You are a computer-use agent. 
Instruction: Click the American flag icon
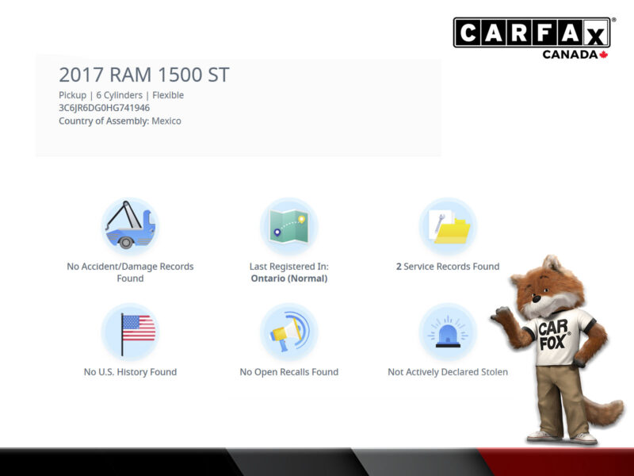point(131,332)
